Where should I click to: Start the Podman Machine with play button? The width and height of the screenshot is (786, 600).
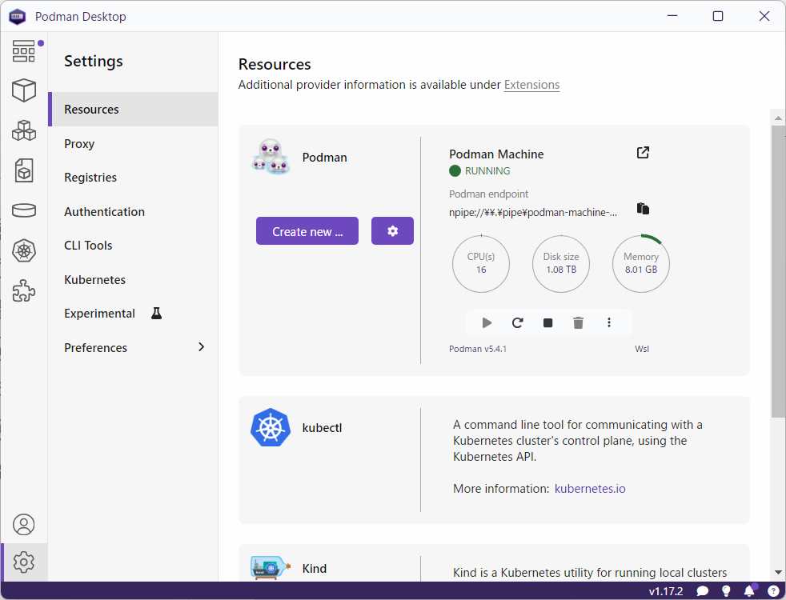(x=487, y=323)
